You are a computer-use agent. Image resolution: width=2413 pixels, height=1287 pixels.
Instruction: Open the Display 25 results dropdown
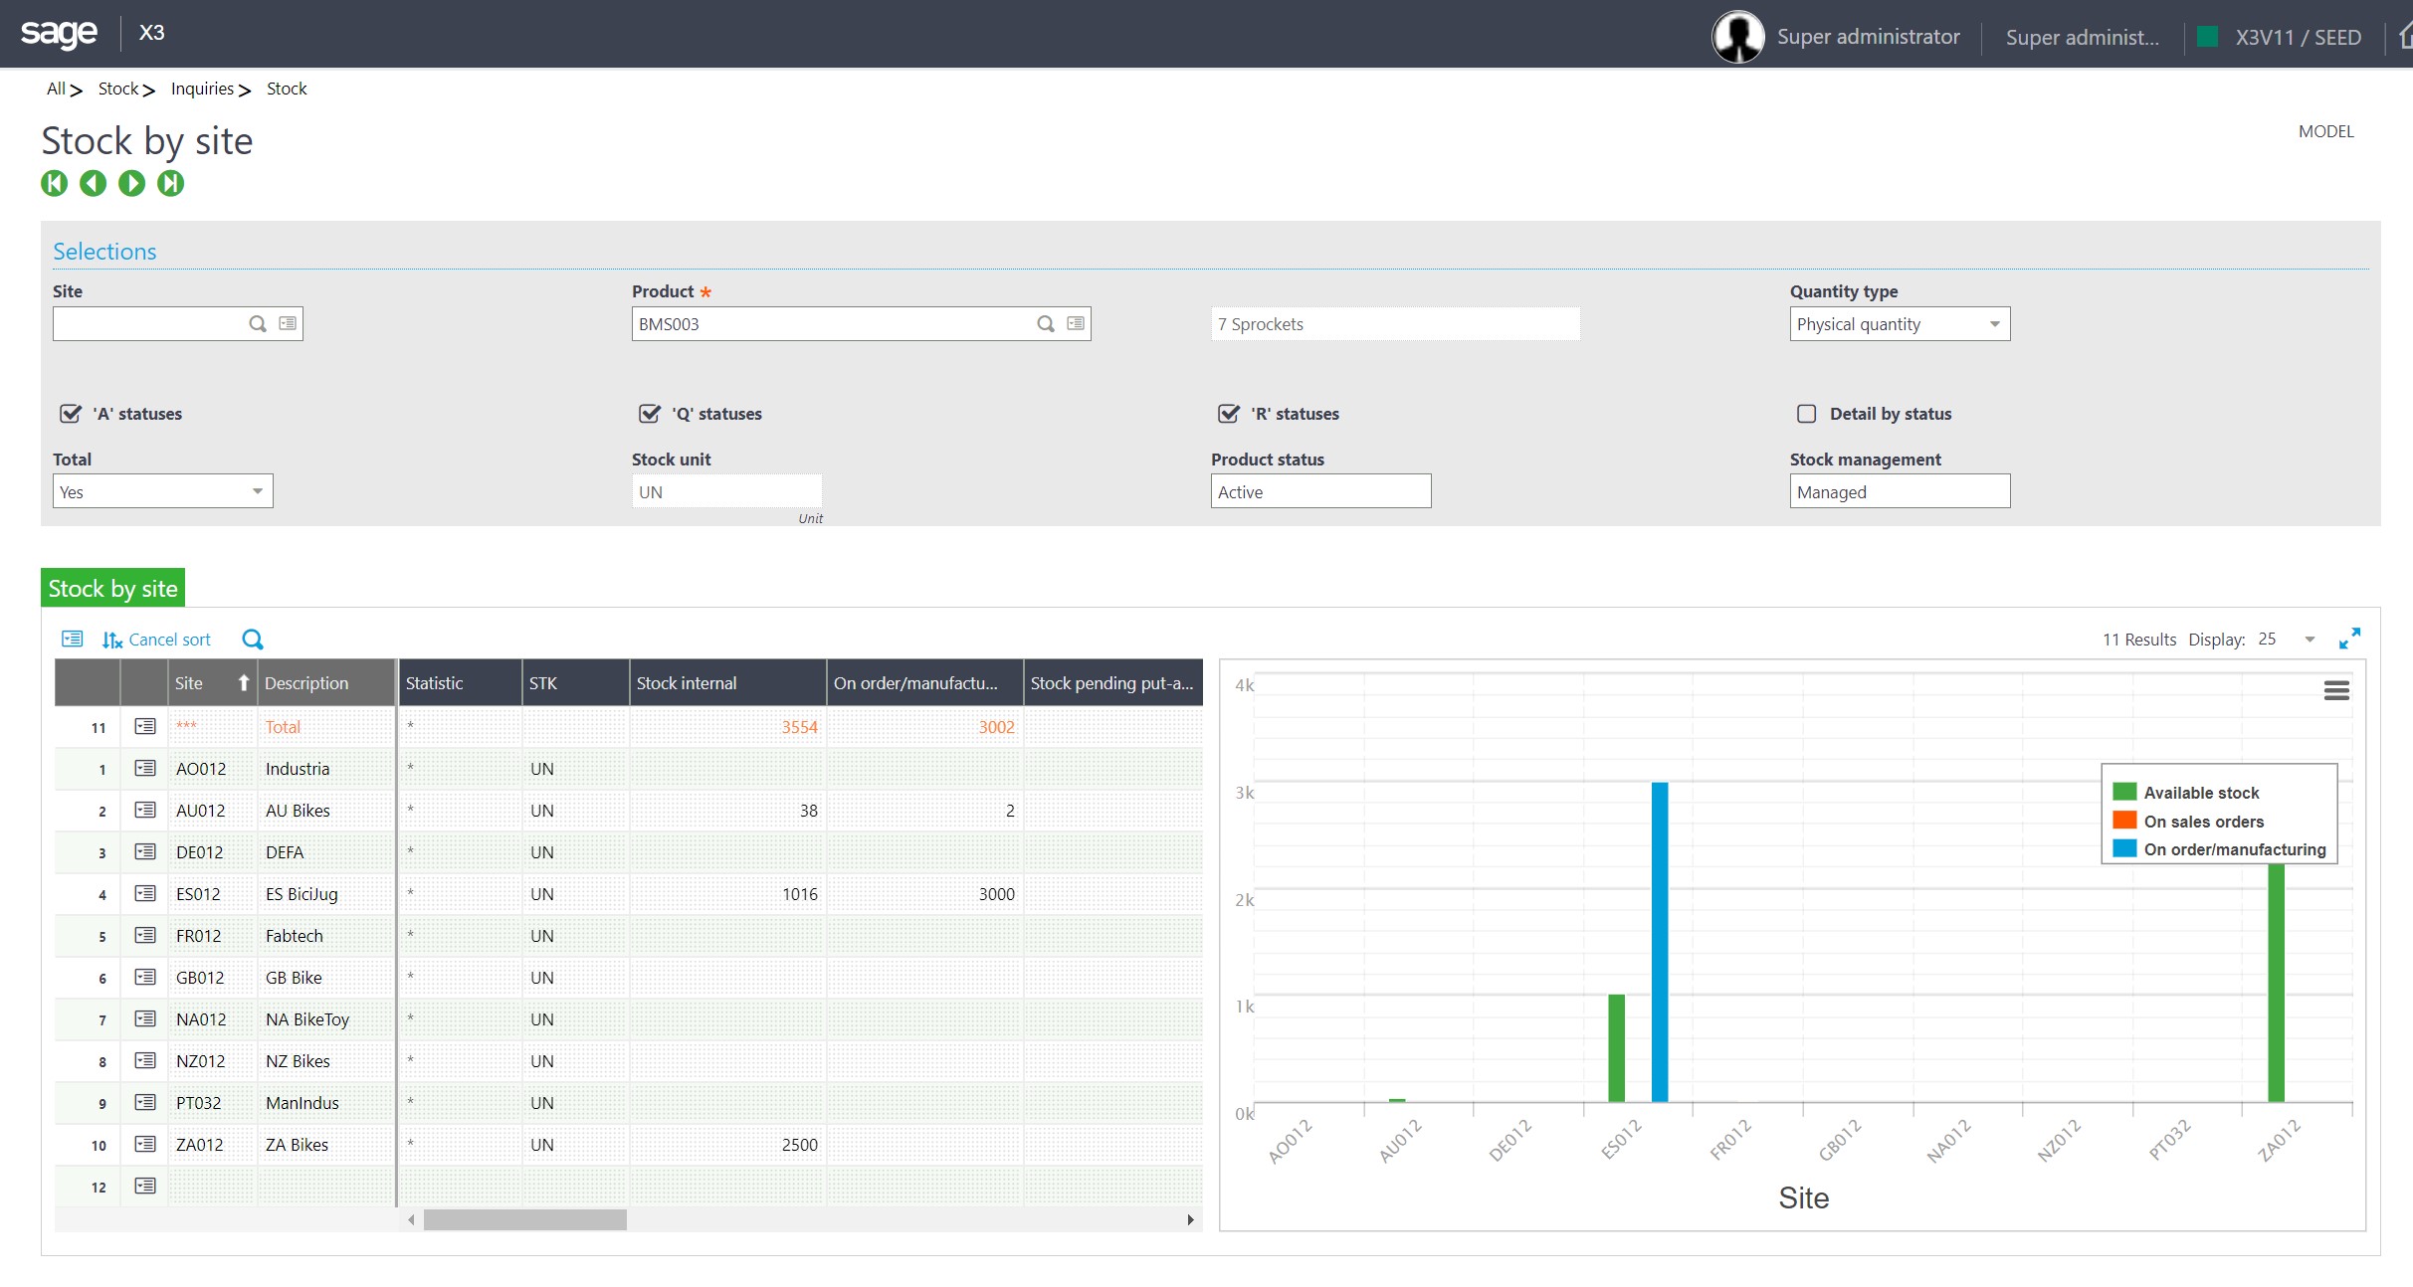point(2287,640)
